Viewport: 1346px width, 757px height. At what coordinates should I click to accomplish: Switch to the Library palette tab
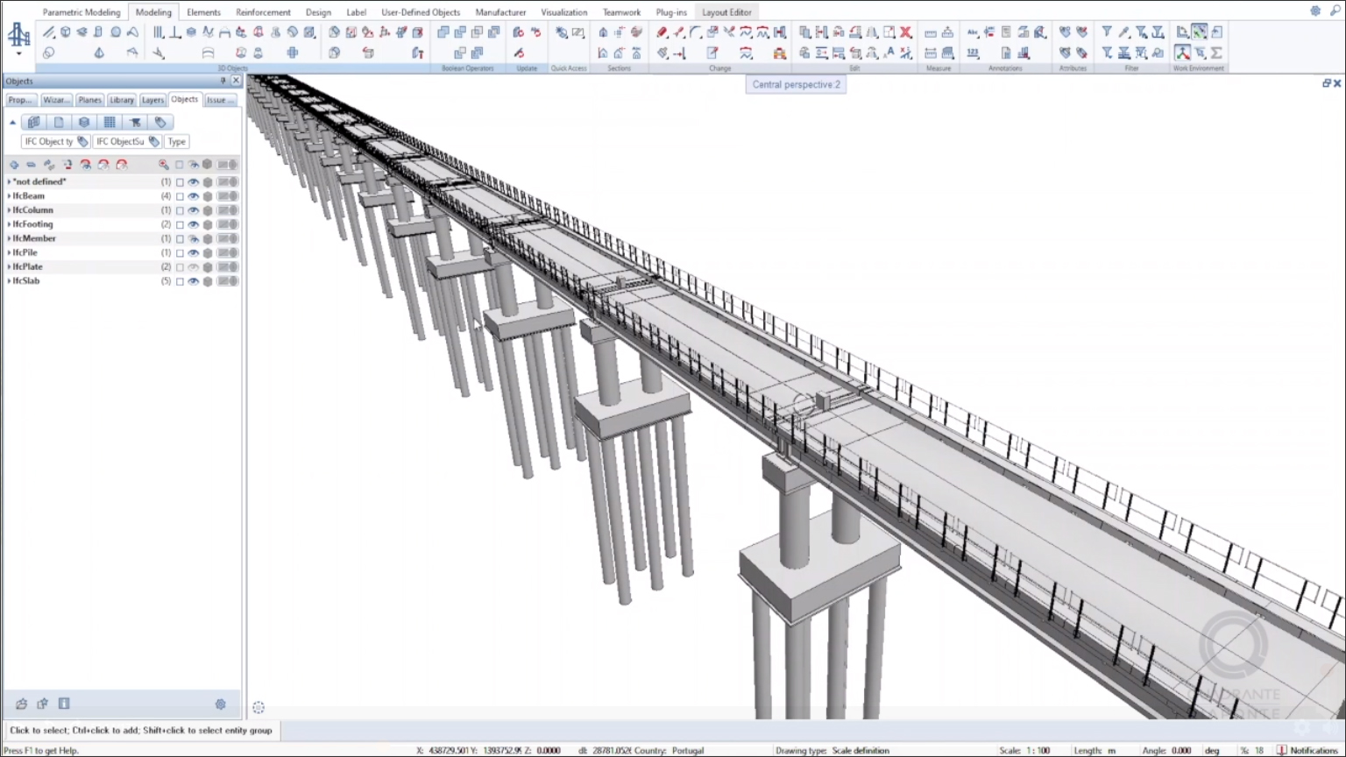pyautogui.click(x=122, y=100)
